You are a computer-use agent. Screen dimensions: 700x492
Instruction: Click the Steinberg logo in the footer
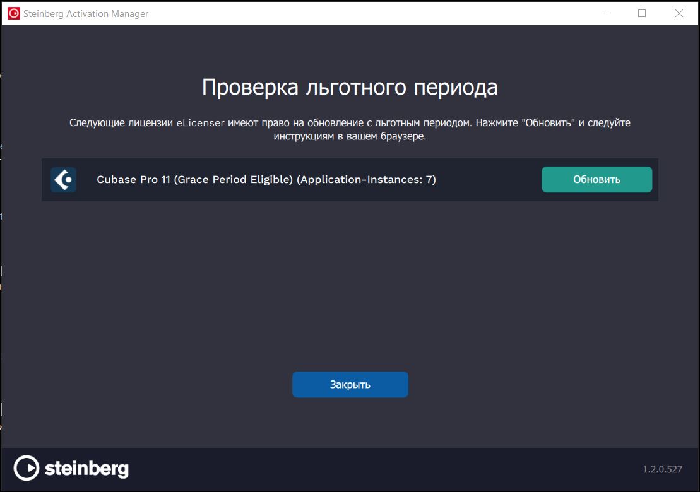[71, 468]
